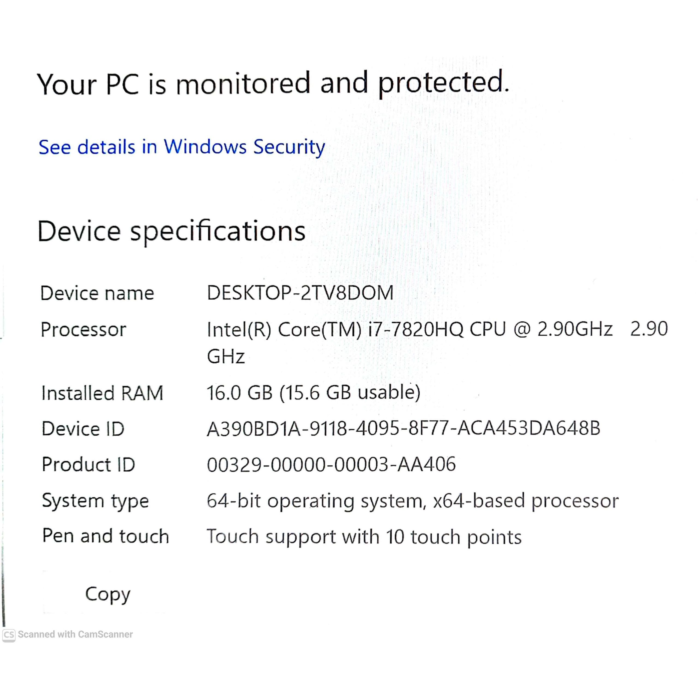
Task: Click the Device name label
Action: click(x=97, y=293)
